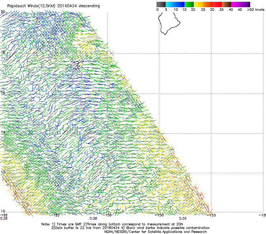Click the longitude label '-153'

coord(211,215)
